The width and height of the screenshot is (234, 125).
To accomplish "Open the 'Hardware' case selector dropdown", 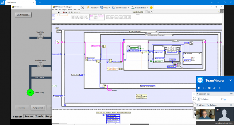I will coord(192,53).
